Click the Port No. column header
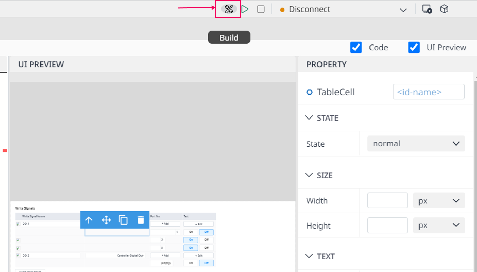Screen dimensions: 477x272 pos(155,216)
